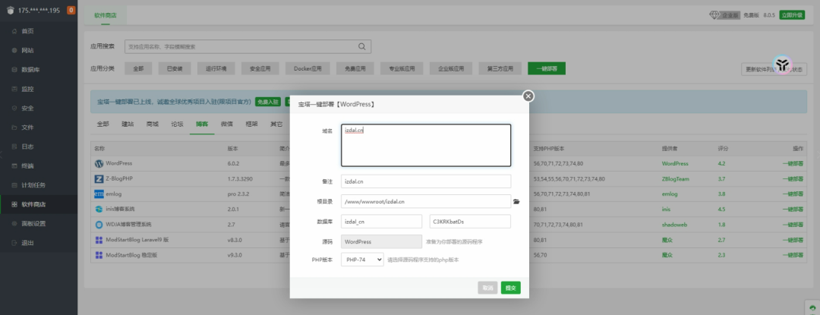Click ZBlogTeam provider link
Screen dimensions: 820x315
click(676, 178)
